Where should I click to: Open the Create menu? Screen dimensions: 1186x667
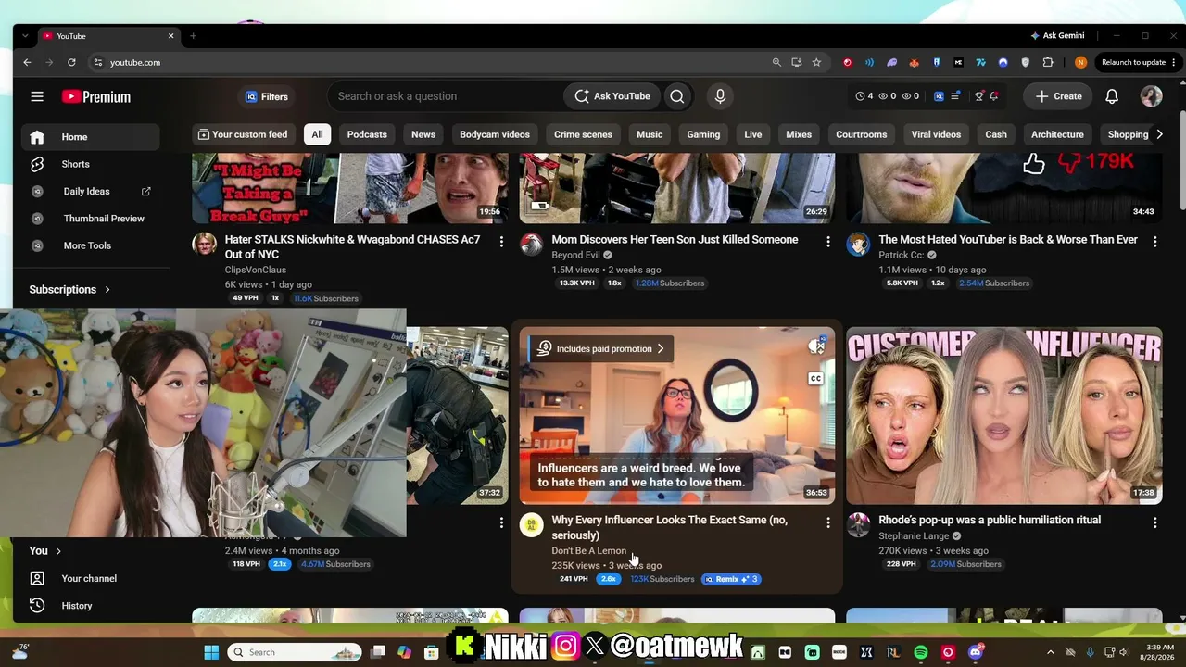pos(1058,96)
